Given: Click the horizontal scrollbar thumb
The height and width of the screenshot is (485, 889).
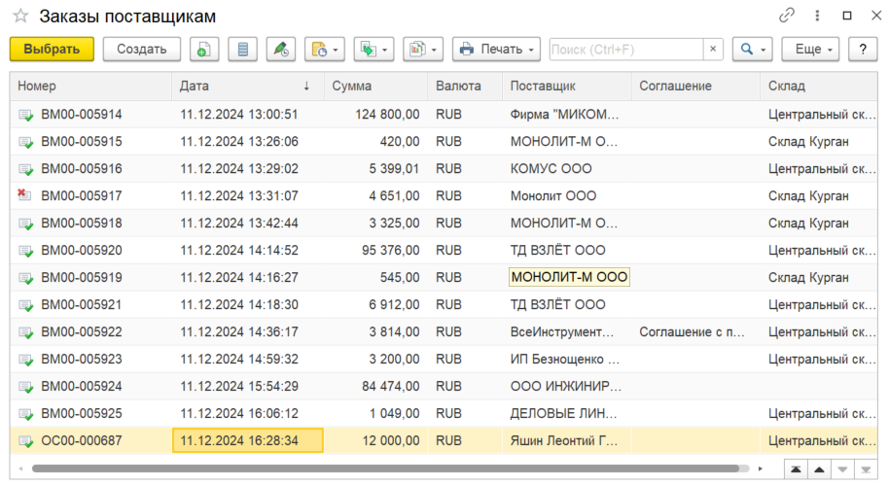Looking at the screenshot, I should point(385,468).
